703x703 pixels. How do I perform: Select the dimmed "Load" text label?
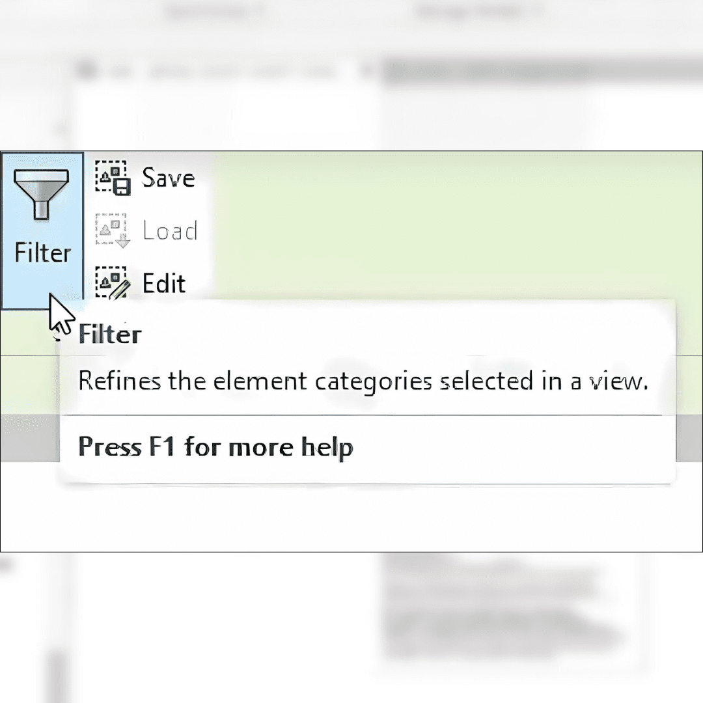coord(170,231)
